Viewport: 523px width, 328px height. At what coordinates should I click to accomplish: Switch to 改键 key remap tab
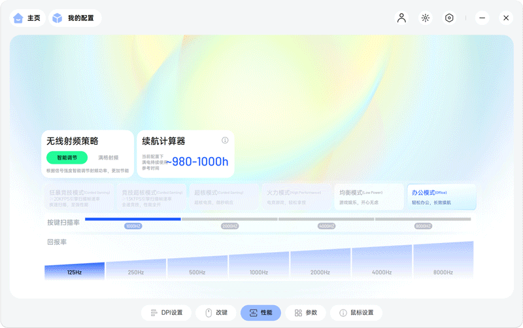(216, 313)
